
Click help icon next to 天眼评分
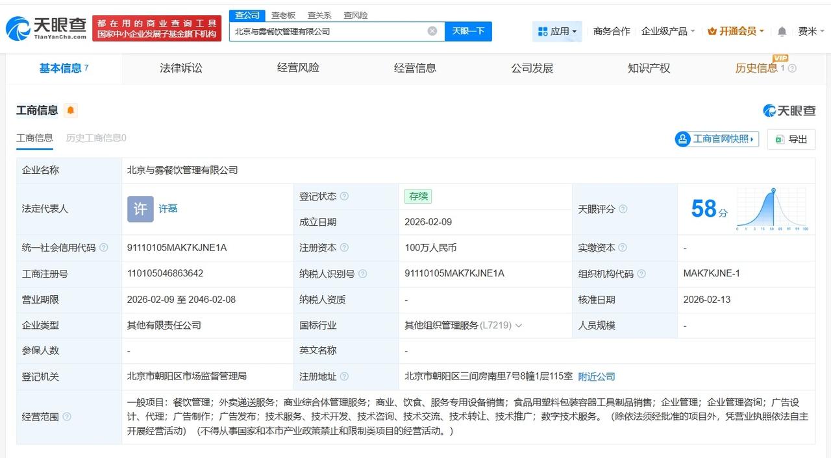(623, 209)
